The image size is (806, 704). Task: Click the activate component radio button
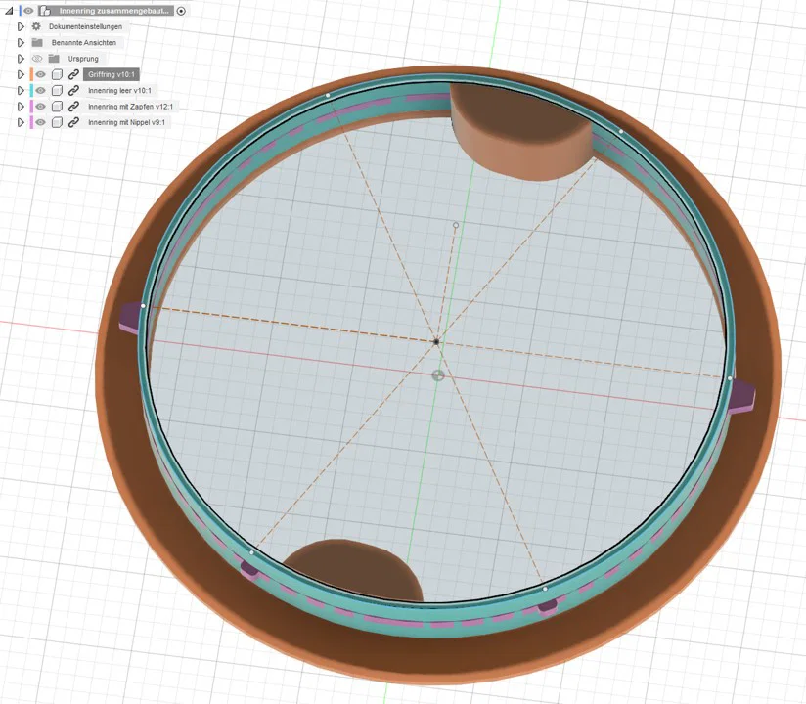181,11
